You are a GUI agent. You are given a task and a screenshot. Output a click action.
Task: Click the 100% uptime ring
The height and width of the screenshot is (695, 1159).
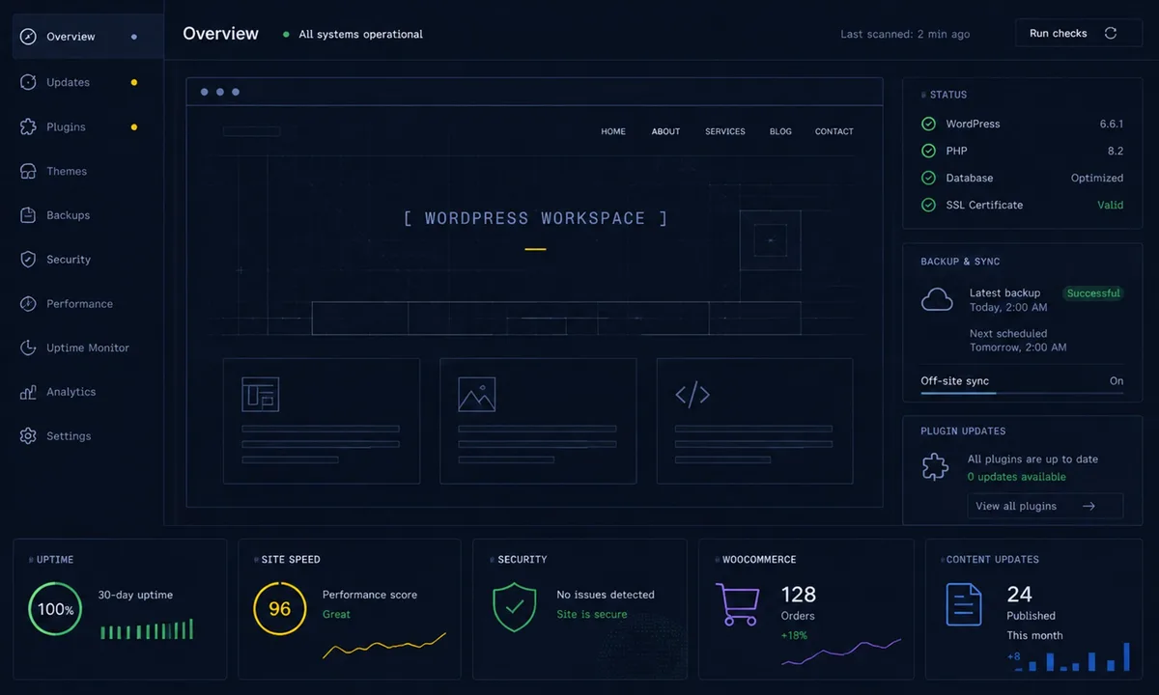pyautogui.click(x=55, y=609)
